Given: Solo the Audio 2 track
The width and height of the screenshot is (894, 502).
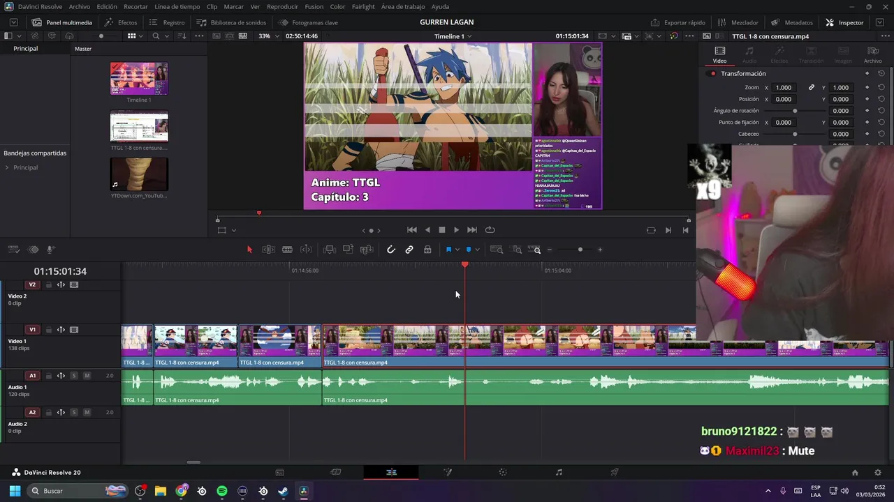Looking at the screenshot, I should [x=74, y=412].
